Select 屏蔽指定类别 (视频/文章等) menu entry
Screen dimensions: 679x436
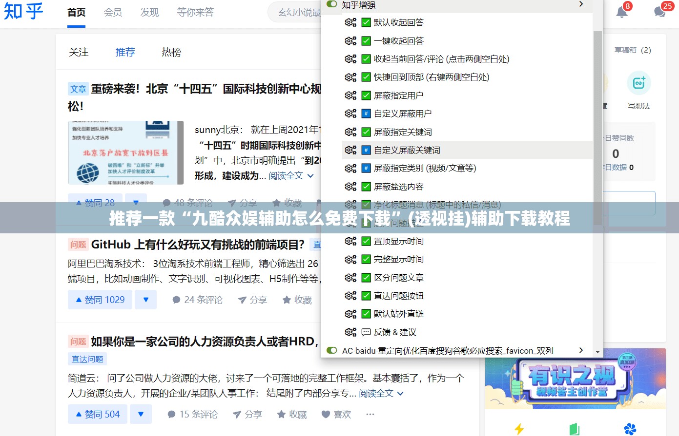pyautogui.click(x=468, y=168)
